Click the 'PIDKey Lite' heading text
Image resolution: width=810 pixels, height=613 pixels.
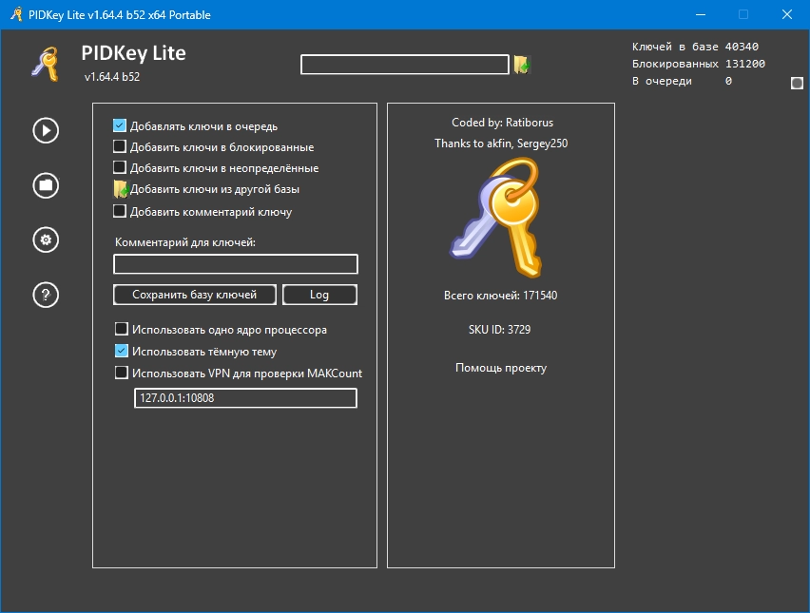click(x=133, y=53)
